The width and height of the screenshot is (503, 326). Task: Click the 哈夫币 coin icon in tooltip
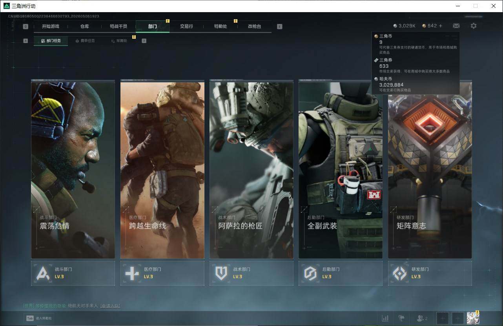point(376,79)
